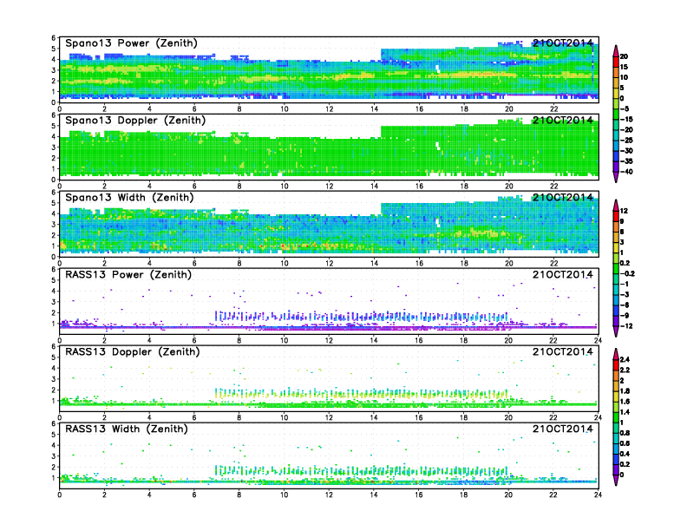Viewport: 687px width, 531px height.
Task: Click the value 2.4 on the bottom colorbar
Action: (625, 359)
